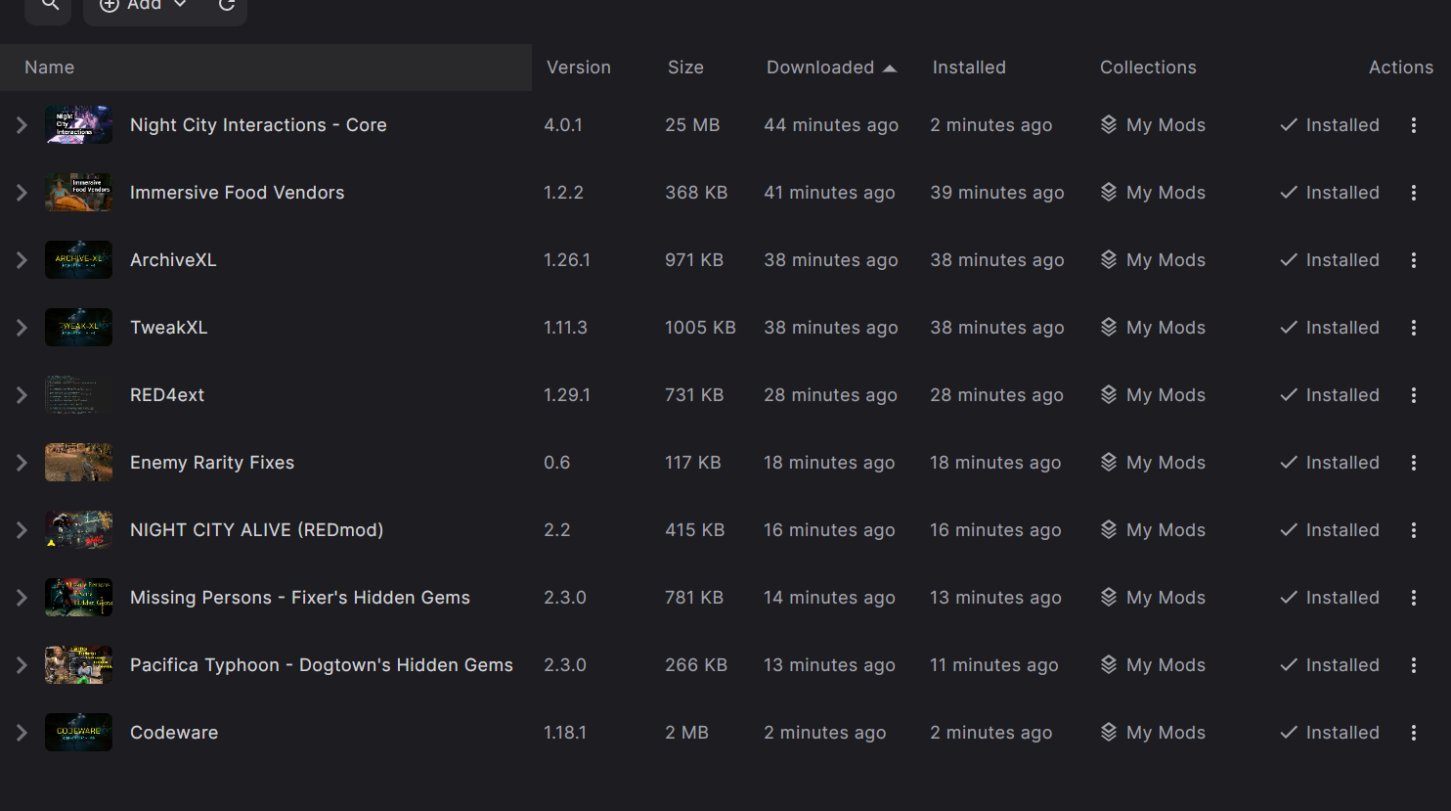Expand the Missing Persons - Fixer's Hidden Gems row
This screenshot has width=1451, height=811.
click(x=22, y=598)
